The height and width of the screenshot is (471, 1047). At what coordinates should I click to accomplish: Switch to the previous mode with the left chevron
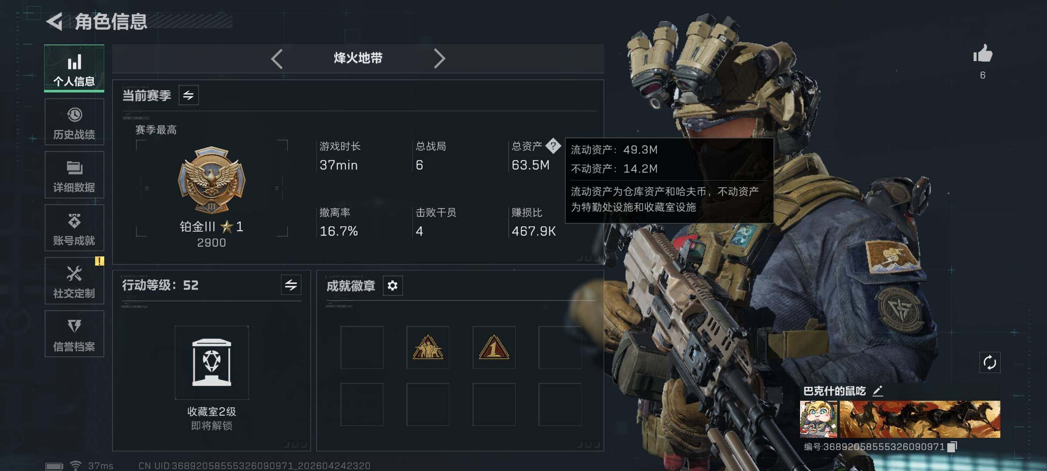(277, 58)
